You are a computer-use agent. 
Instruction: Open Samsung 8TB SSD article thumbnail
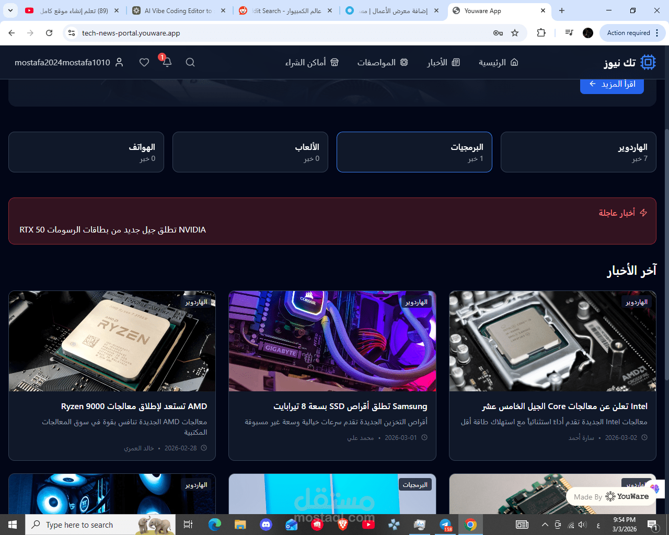pyautogui.click(x=332, y=341)
